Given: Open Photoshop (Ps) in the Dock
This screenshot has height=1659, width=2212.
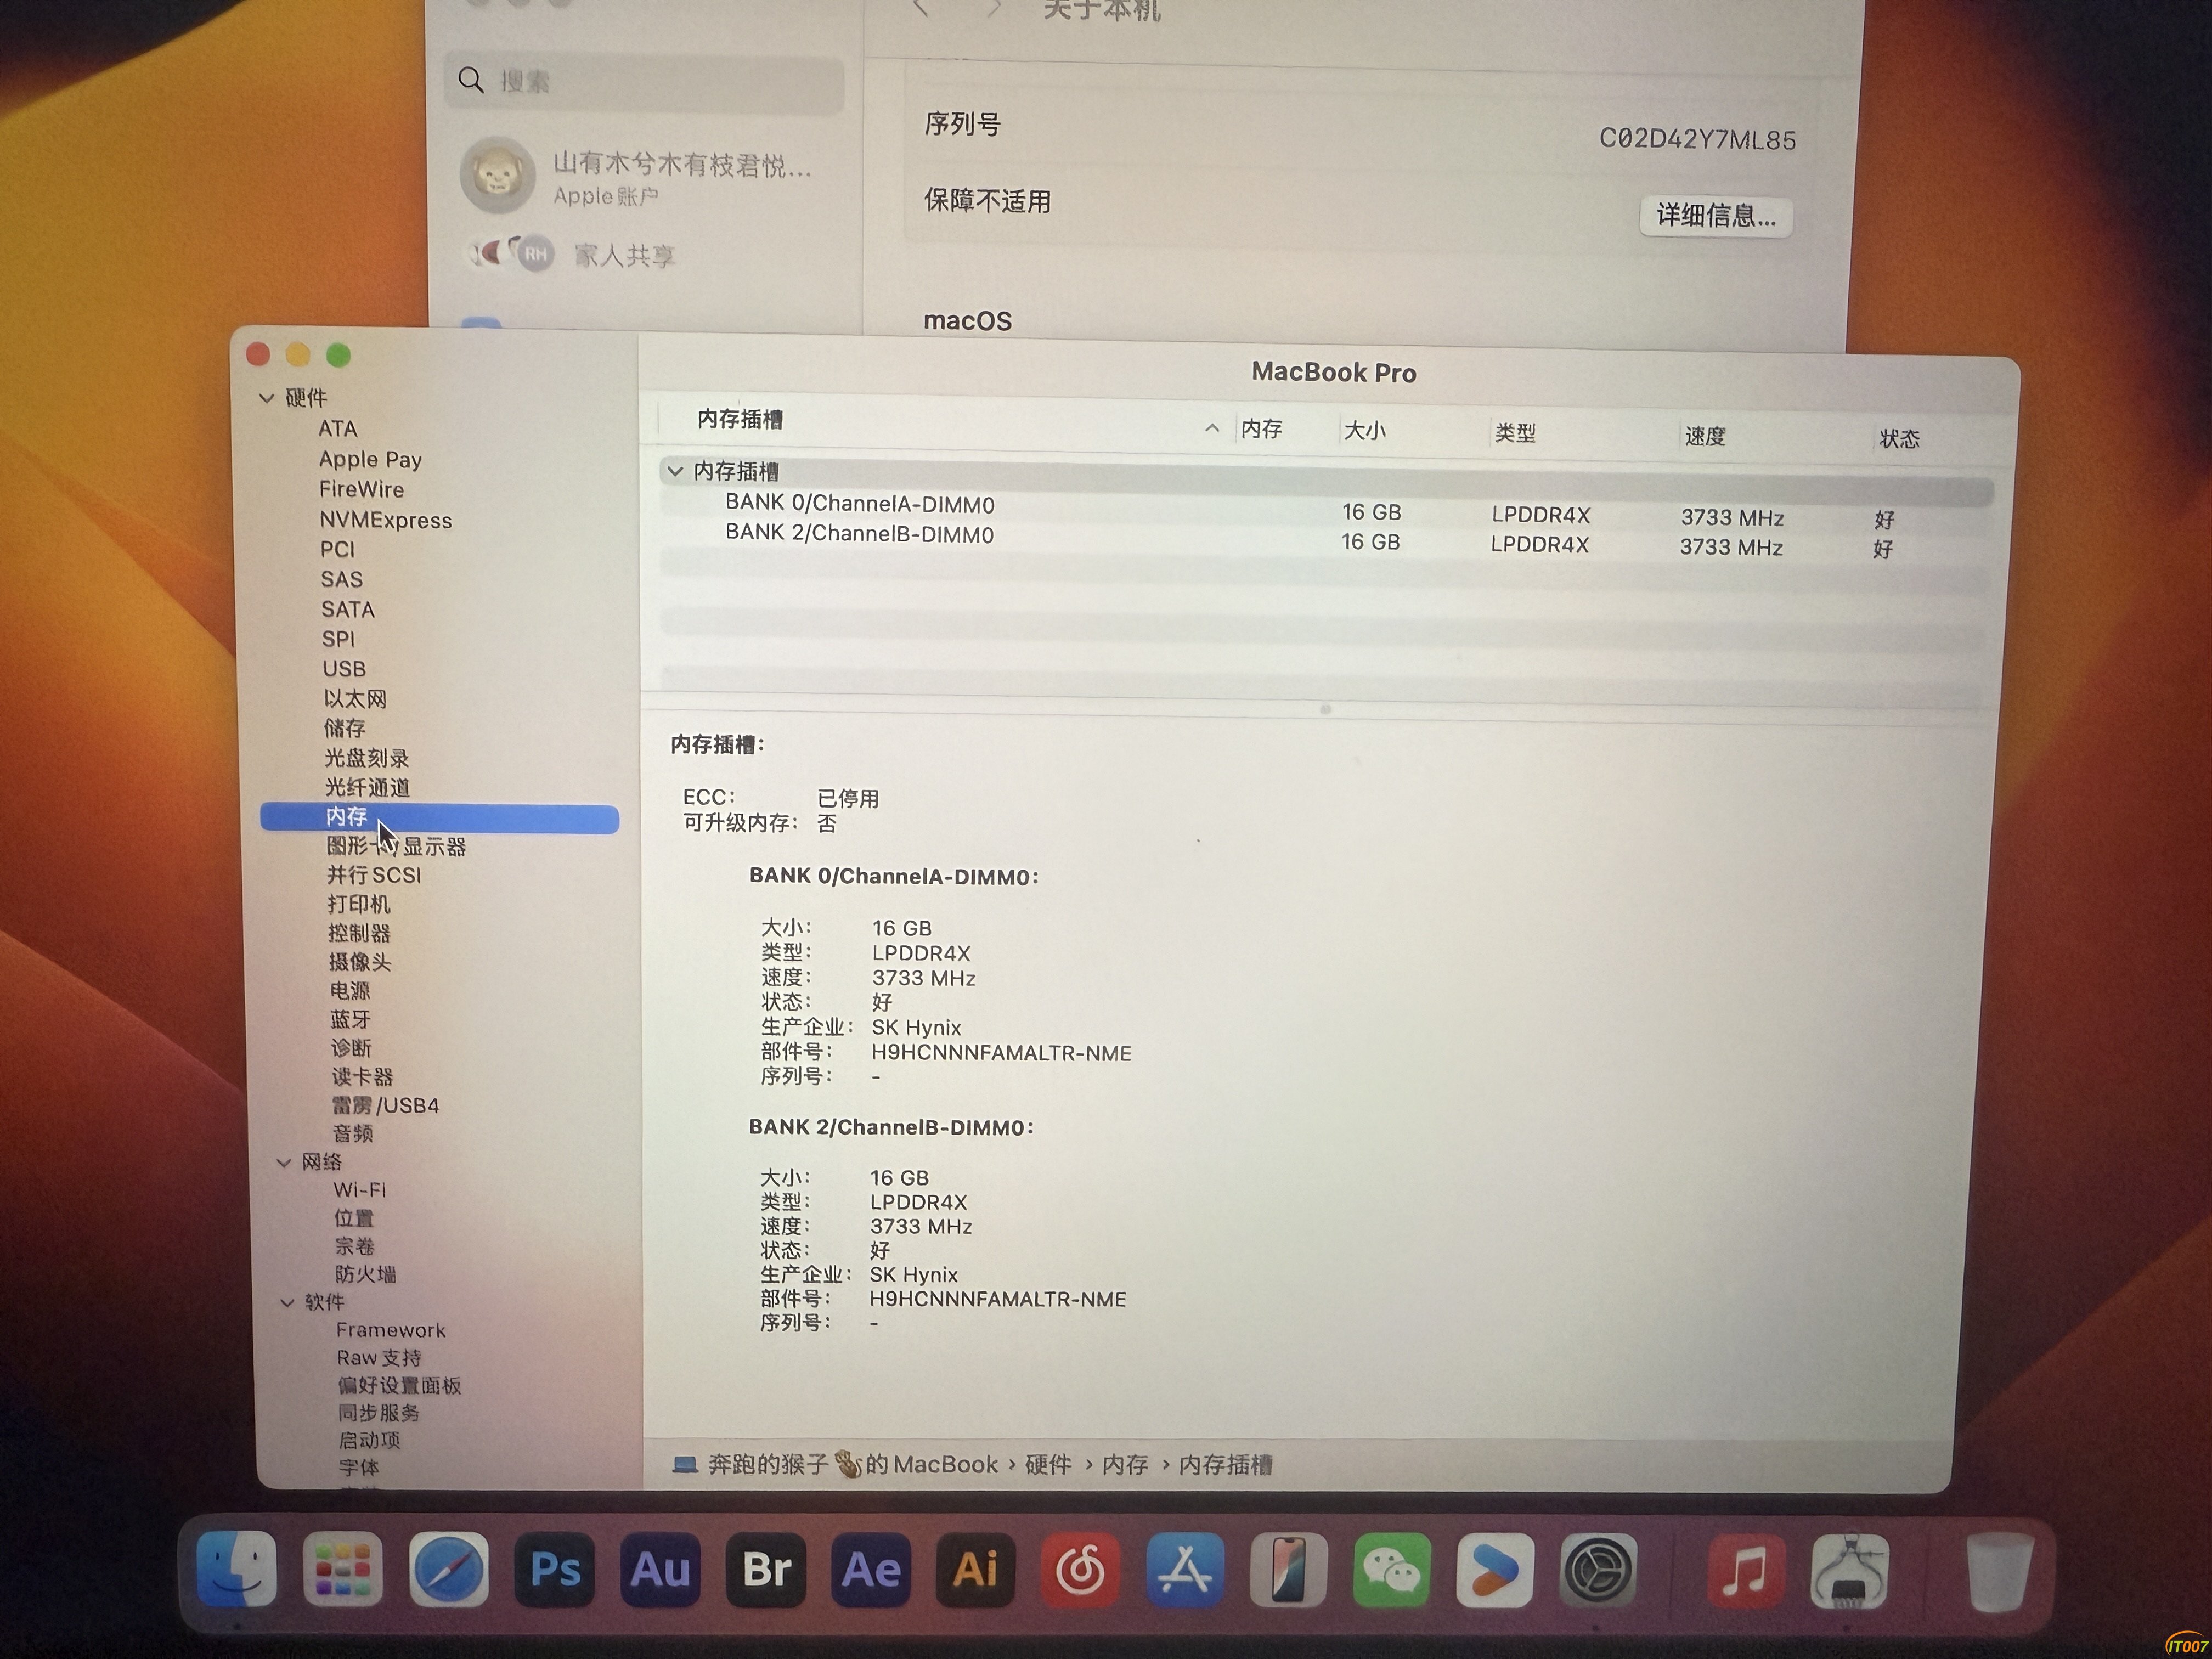Looking at the screenshot, I should 555,1569.
